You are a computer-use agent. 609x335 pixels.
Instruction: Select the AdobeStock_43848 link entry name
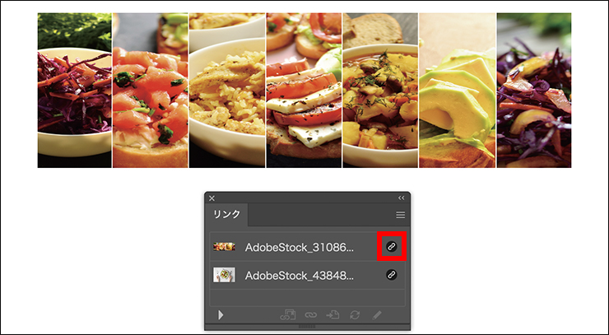tap(299, 276)
